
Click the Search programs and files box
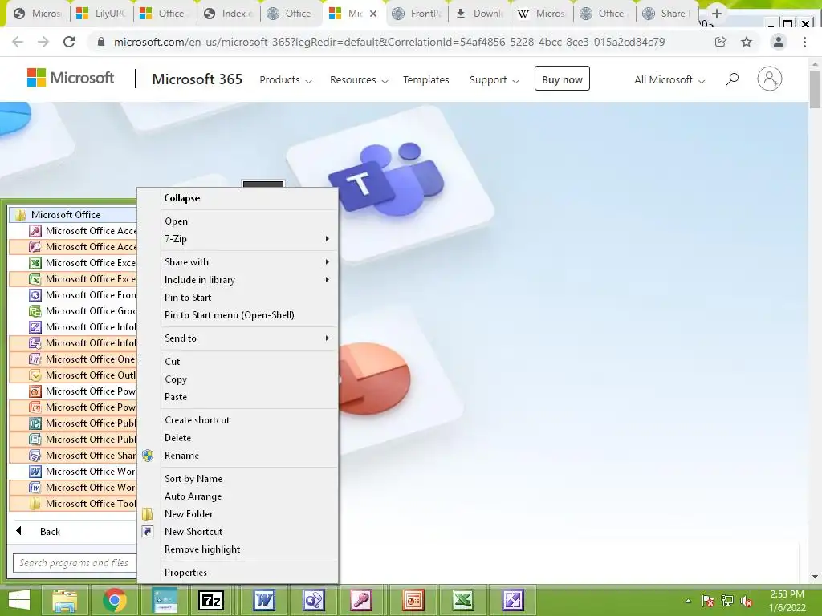pyautogui.click(x=74, y=563)
